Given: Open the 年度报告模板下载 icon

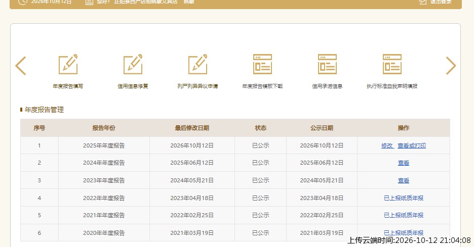Looking at the screenshot, I should [x=262, y=64].
